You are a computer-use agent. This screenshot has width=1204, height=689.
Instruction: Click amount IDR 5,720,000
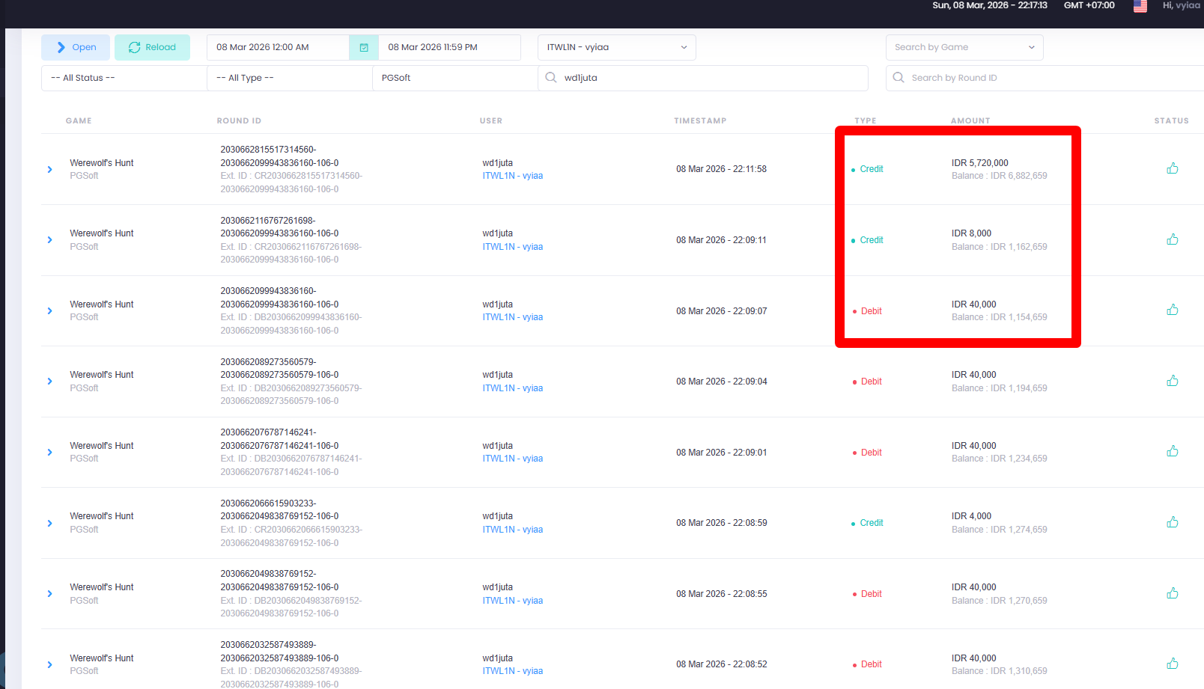click(x=980, y=163)
